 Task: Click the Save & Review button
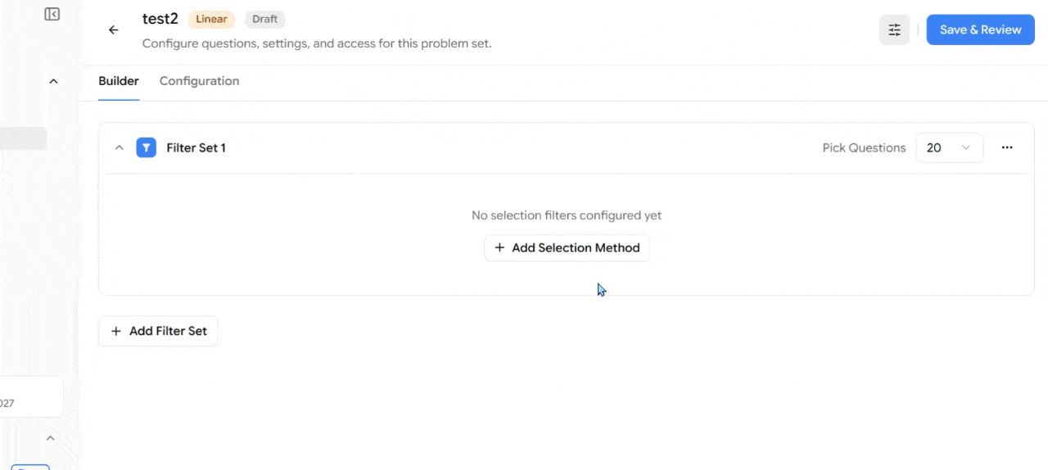click(980, 29)
